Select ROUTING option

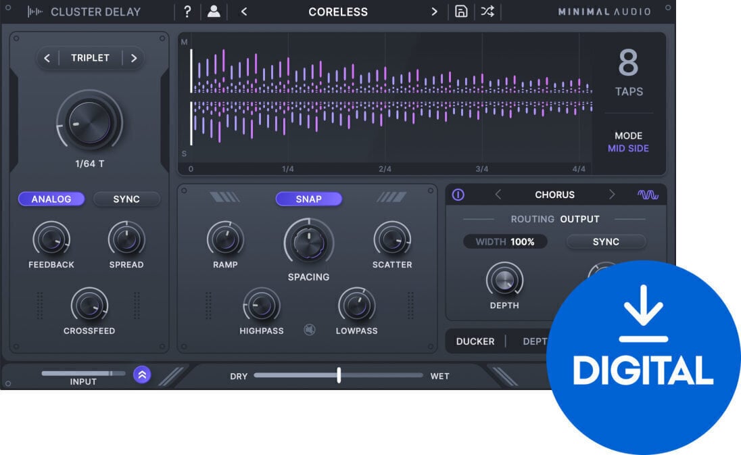(x=532, y=219)
